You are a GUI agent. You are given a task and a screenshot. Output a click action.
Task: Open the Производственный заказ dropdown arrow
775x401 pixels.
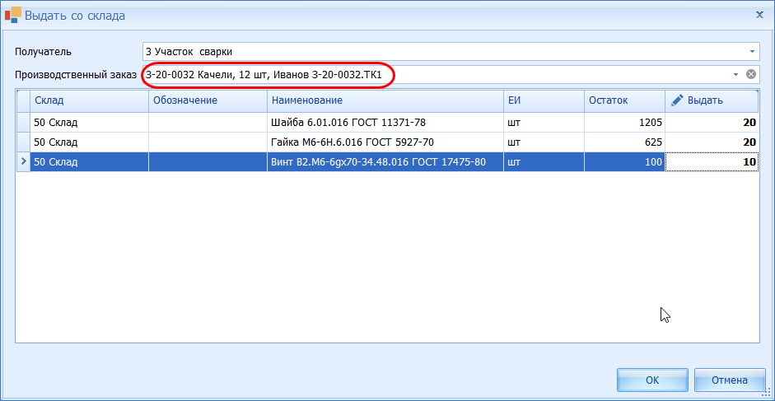(x=735, y=75)
